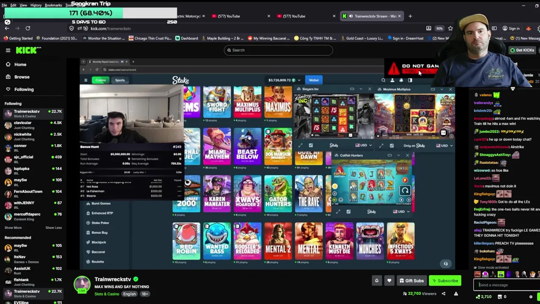
Task: Expand the Stake balance dropdown arrow
Action: click(299, 80)
